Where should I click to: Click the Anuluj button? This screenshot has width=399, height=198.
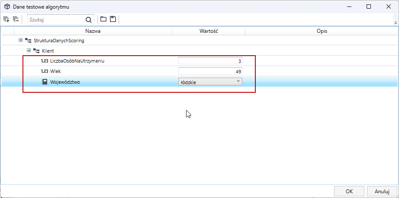pyautogui.click(x=382, y=191)
